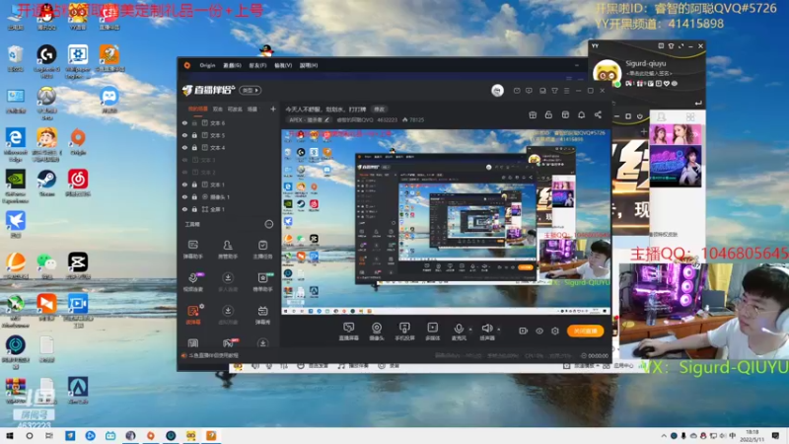Toggle the lock on 全屏 1 layer
This screenshot has width=789, height=444.
pos(194,209)
